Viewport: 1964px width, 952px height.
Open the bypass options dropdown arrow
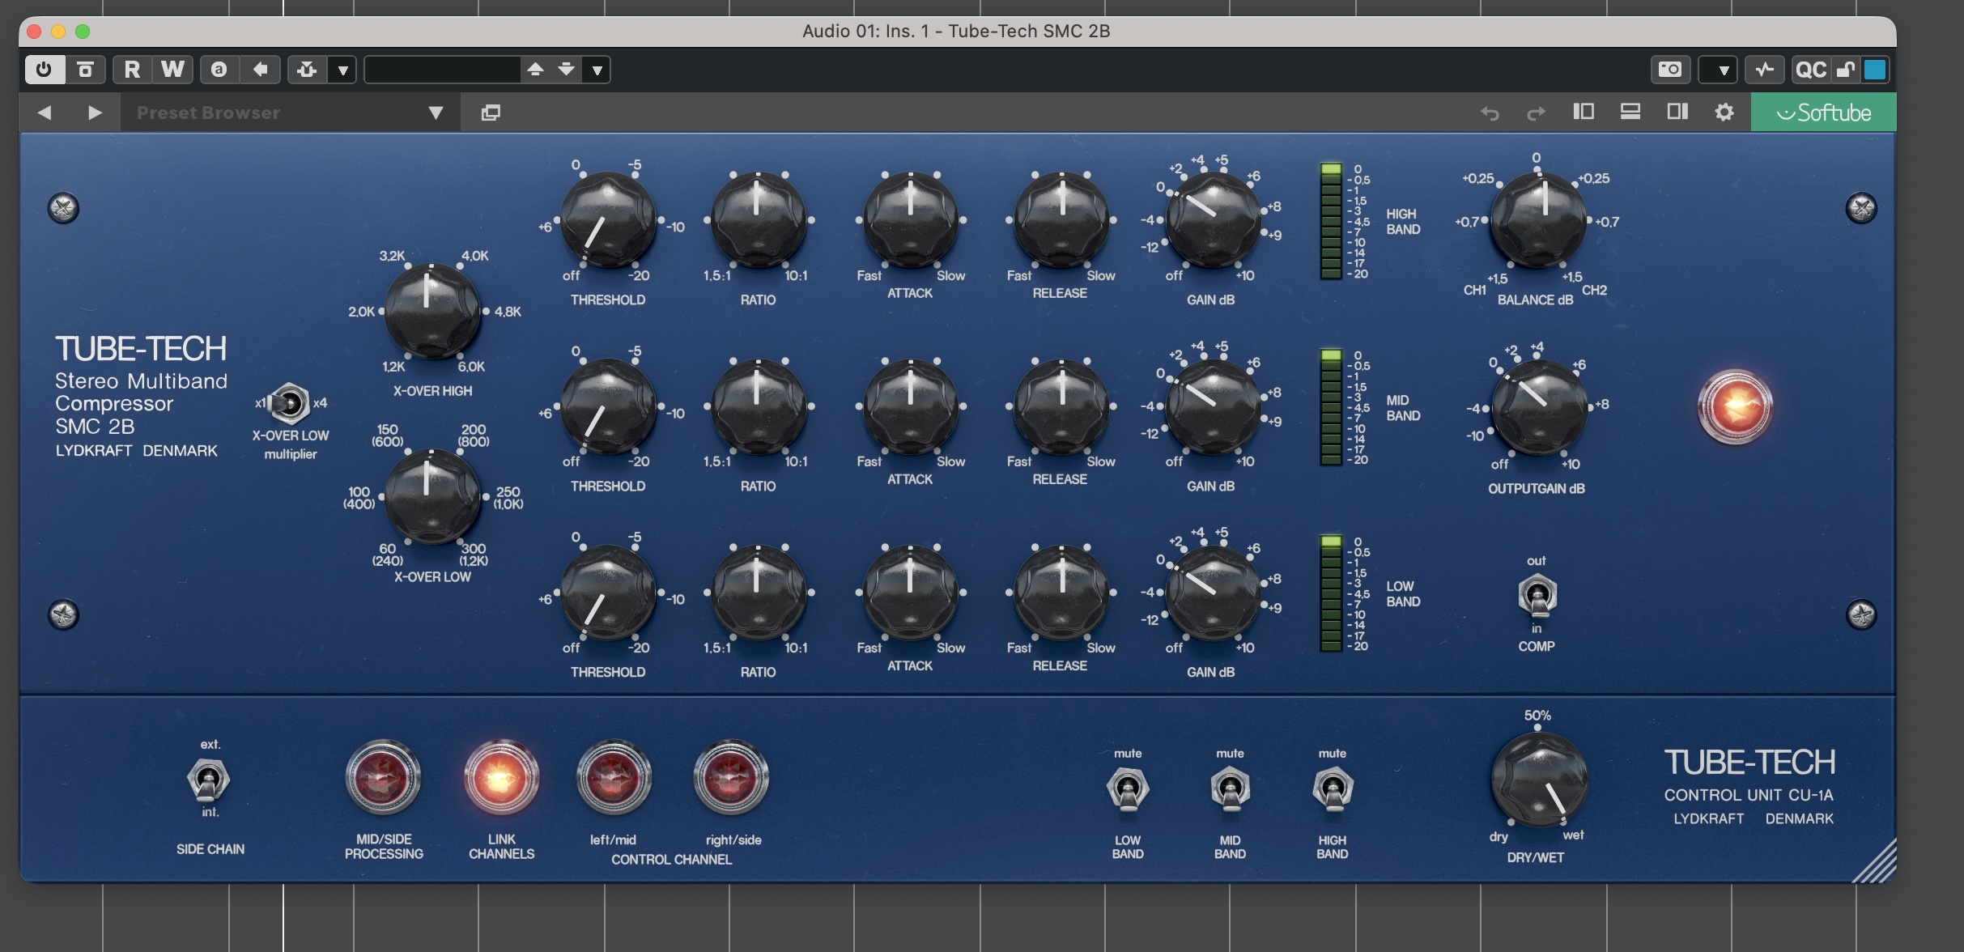[343, 70]
